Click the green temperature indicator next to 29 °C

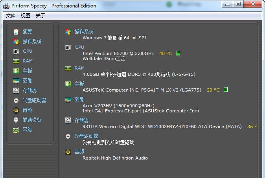tap(226, 90)
